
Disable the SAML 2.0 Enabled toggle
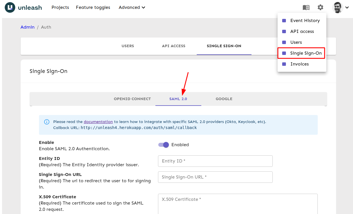tap(164, 145)
